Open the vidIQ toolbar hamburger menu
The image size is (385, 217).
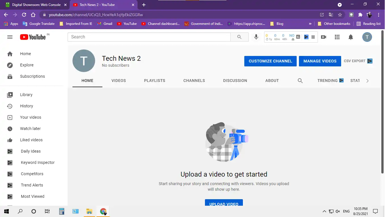(x=313, y=37)
